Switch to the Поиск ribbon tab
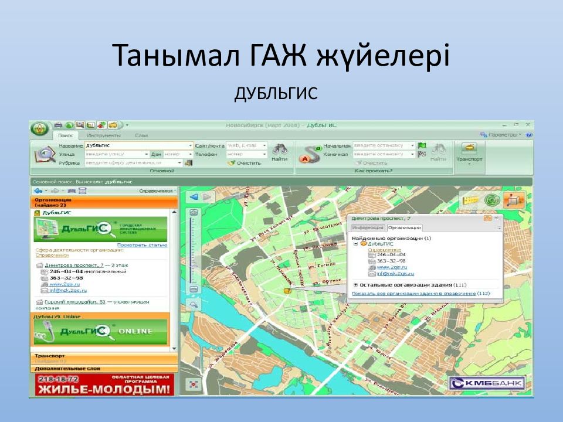 65,135
